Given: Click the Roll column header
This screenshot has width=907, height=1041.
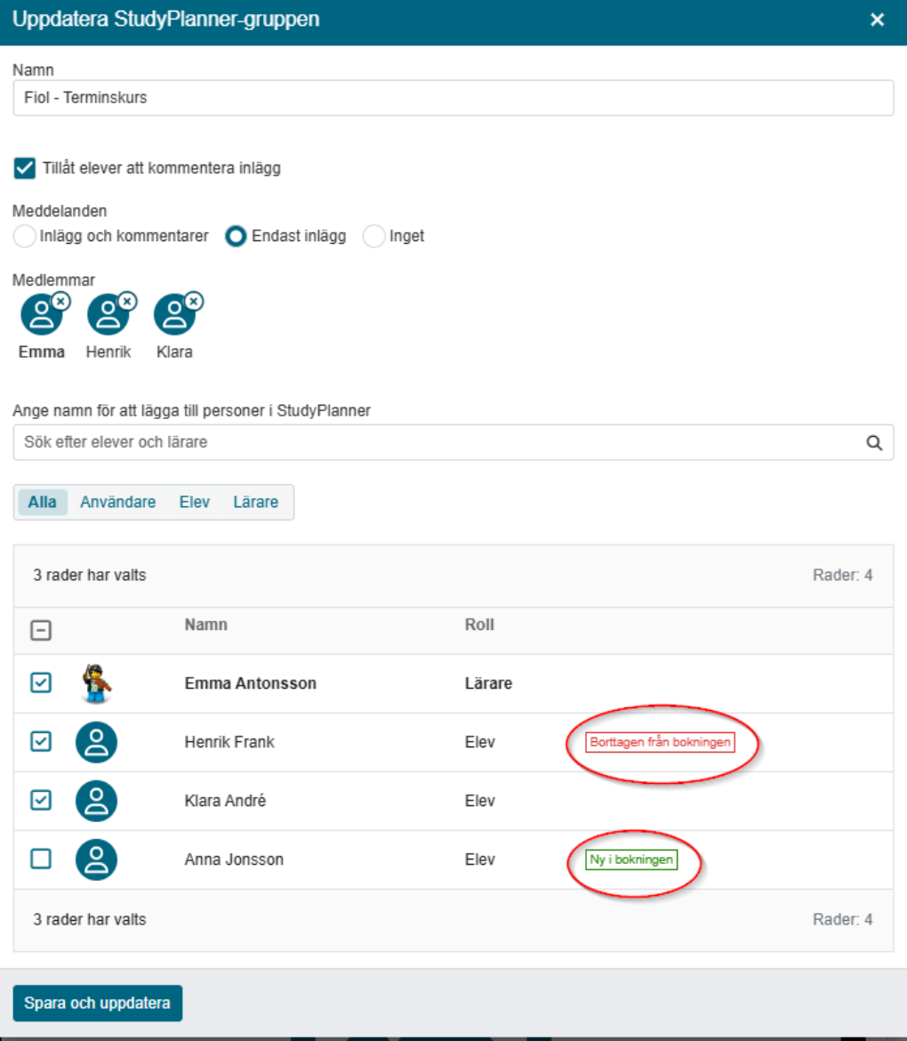Looking at the screenshot, I should [x=479, y=625].
